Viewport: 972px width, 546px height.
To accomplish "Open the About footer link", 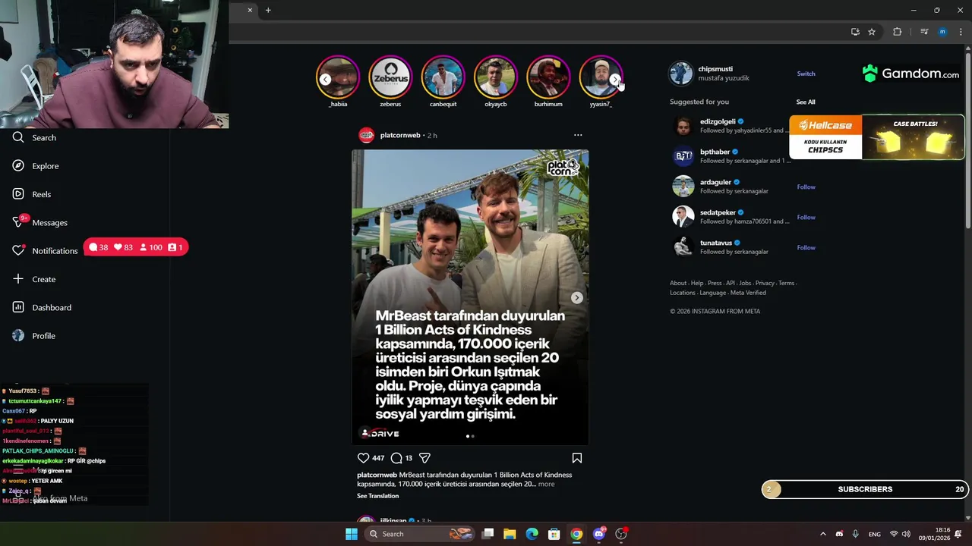I will click(678, 283).
